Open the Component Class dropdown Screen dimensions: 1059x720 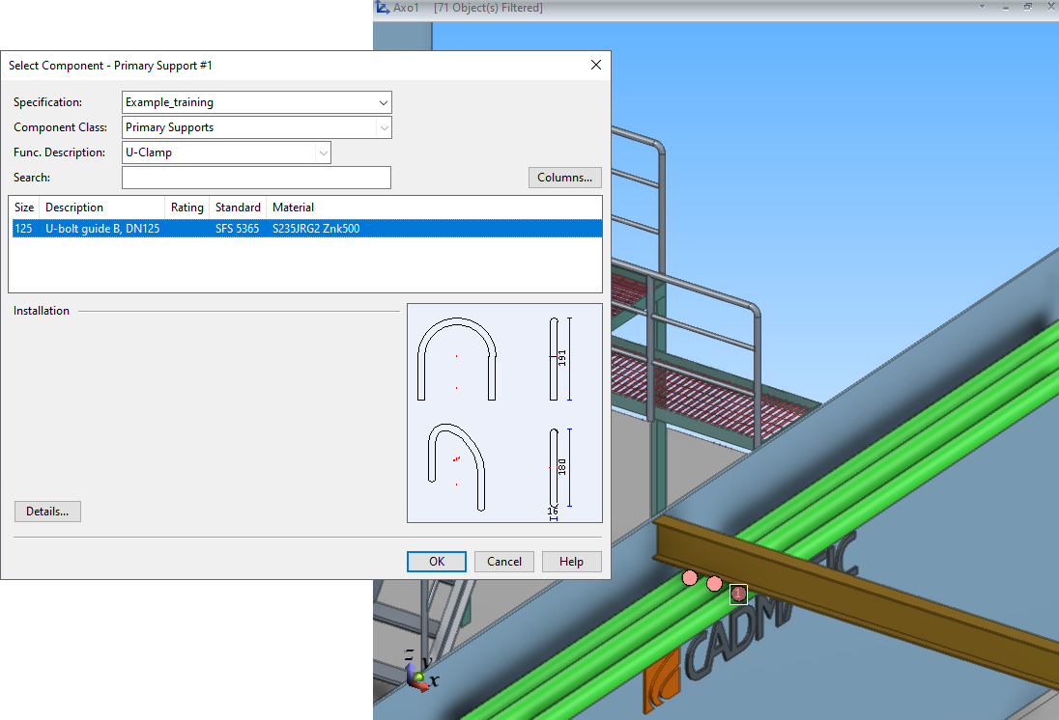point(384,127)
